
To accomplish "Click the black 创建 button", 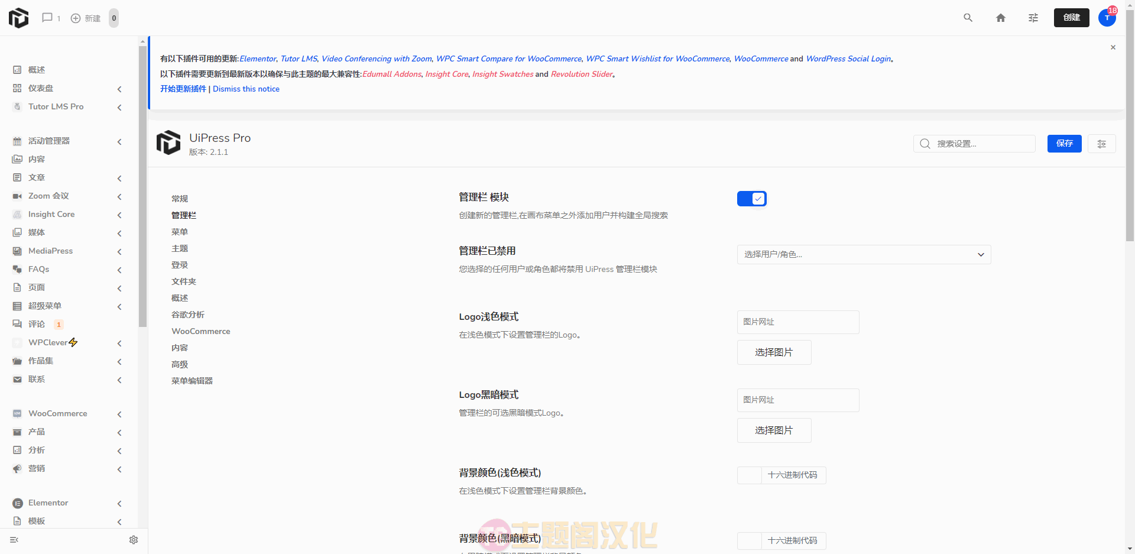I will pyautogui.click(x=1071, y=18).
